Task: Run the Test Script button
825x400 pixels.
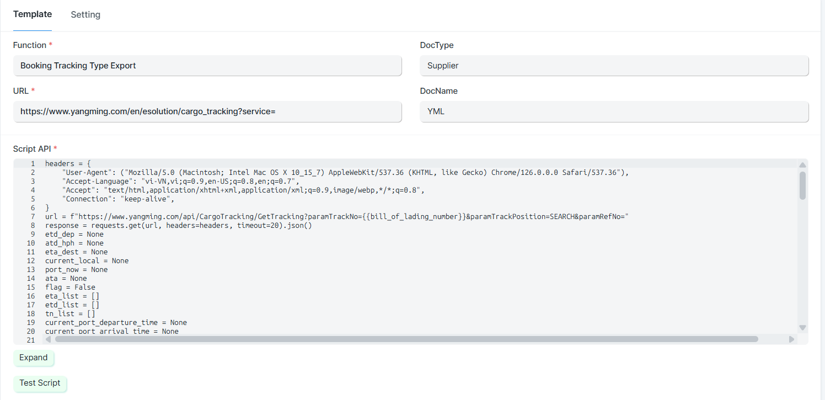Action: pyautogui.click(x=40, y=383)
